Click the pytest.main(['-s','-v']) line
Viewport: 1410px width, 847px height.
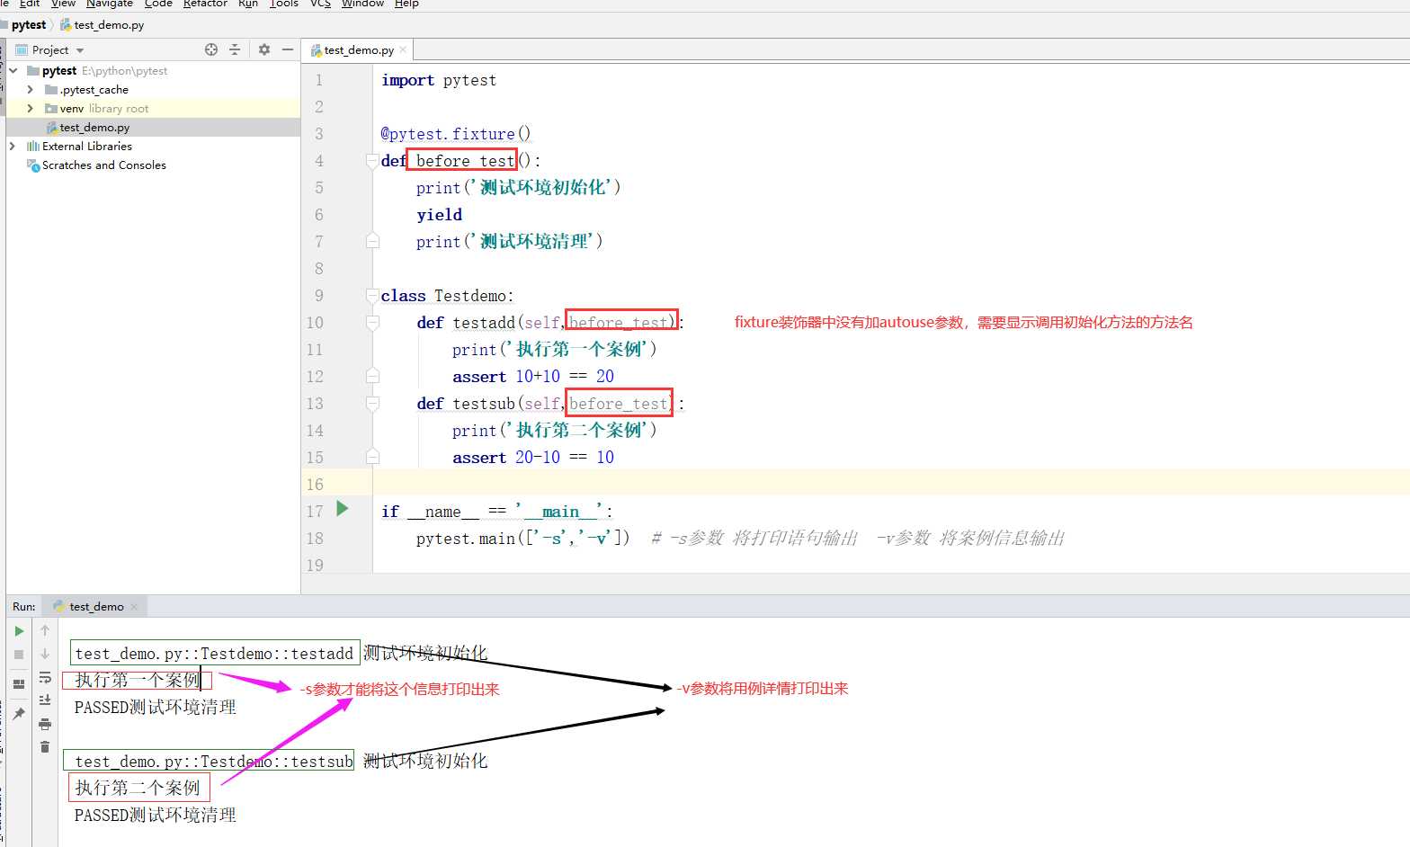click(523, 539)
